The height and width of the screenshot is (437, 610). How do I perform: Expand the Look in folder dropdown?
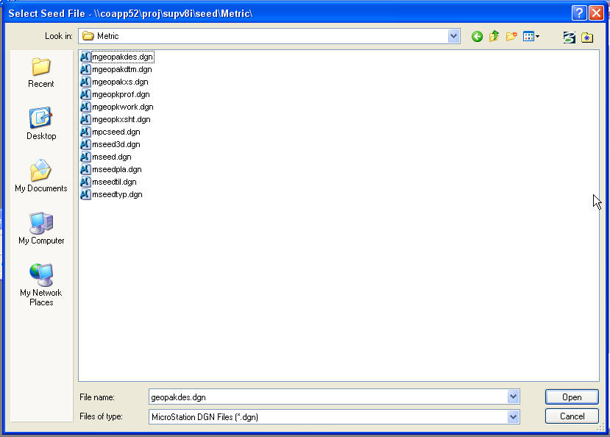coord(454,36)
